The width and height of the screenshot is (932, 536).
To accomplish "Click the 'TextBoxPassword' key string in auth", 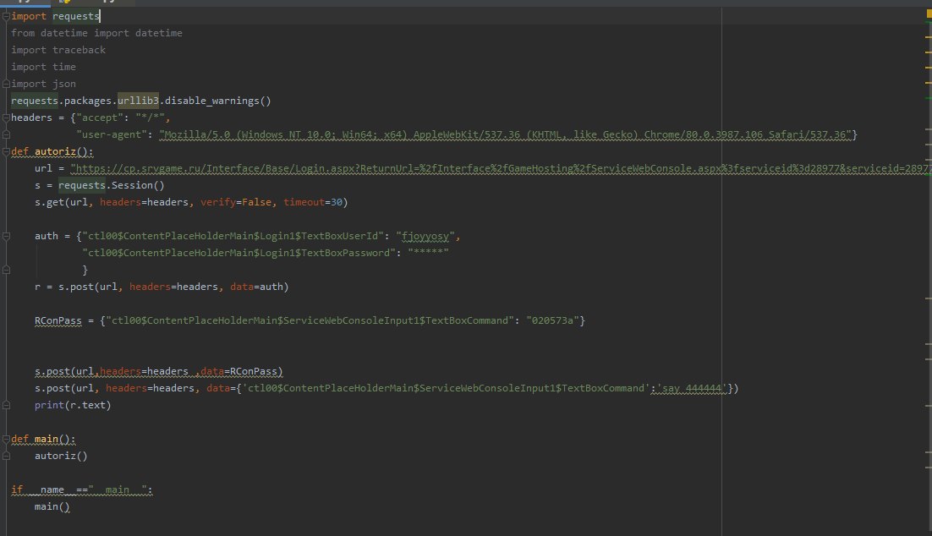I will 238,253.
